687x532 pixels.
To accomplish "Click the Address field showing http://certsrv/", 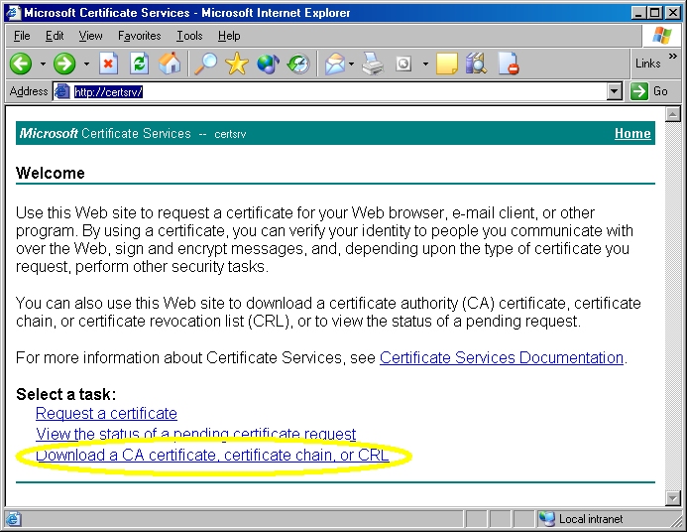I will (x=337, y=91).
